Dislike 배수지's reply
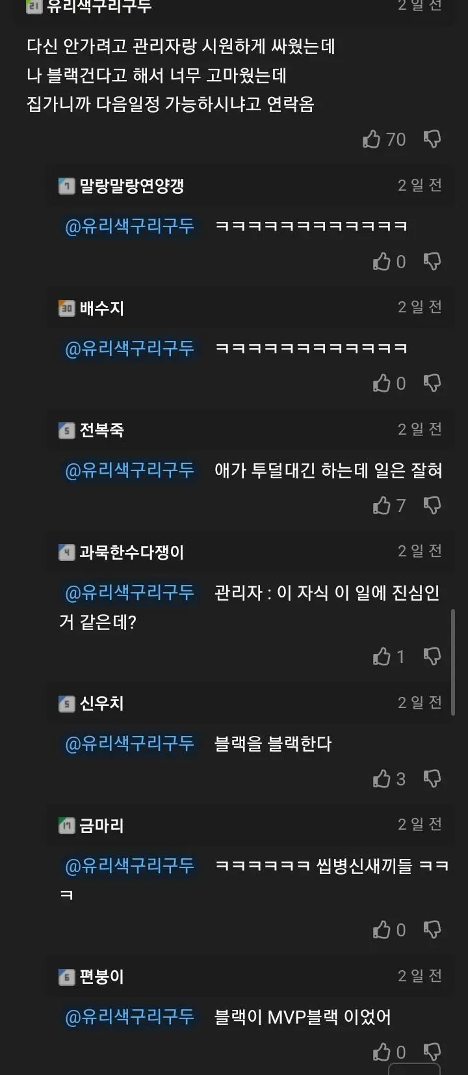 [x=432, y=383]
